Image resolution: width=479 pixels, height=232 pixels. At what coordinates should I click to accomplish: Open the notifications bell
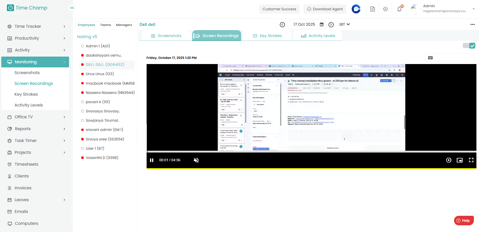tap(399, 9)
